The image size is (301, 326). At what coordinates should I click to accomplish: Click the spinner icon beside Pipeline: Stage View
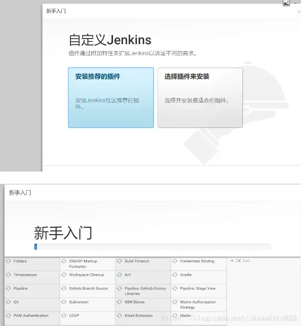click(x=175, y=288)
